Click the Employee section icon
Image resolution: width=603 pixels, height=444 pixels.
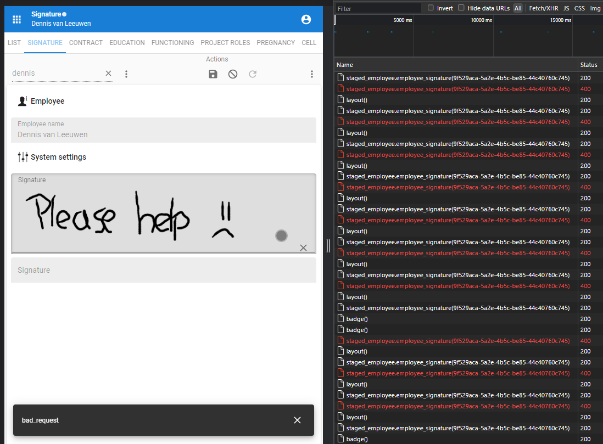(23, 101)
